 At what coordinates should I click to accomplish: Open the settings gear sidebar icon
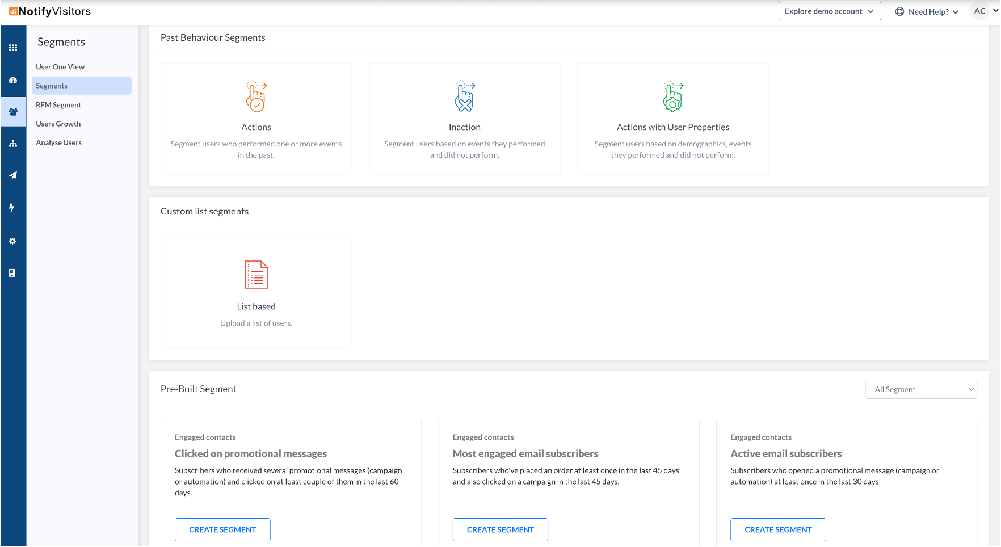pos(12,241)
